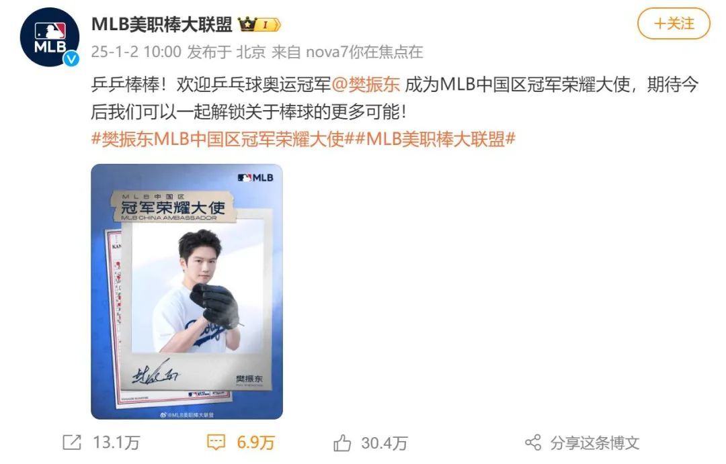Click the repost icon beside 13.1万
The width and height of the screenshot is (726, 464).
pos(72,443)
